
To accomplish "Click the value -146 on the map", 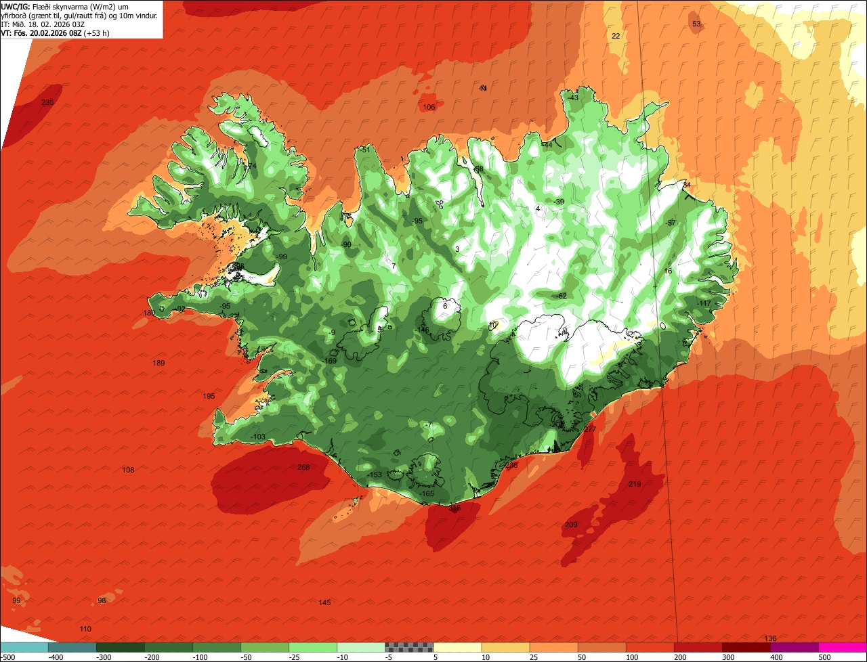I will click(x=423, y=330).
